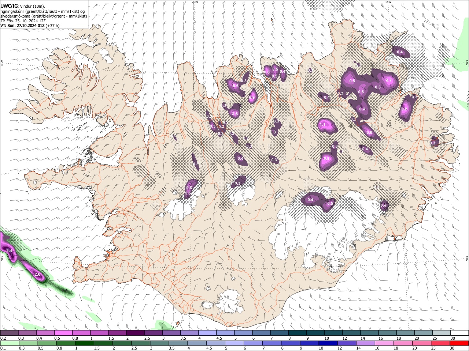Select the dark green 1 swatch, lower legend
This screenshot has height=351, width=469.
[x=84, y=343]
